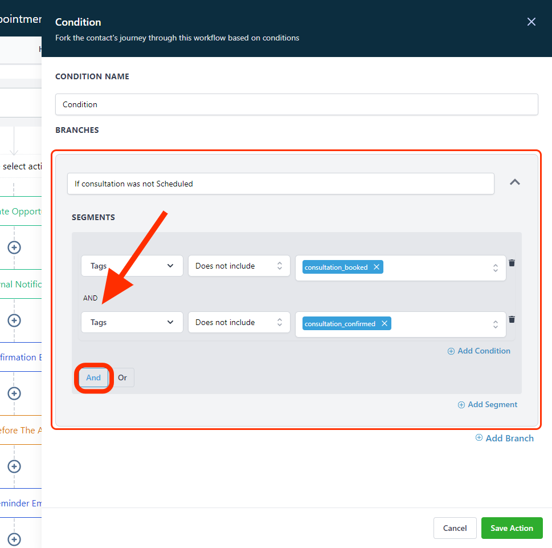The width and height of the screenshot is (552, 548).
Task: Remove the consultation_booked tag chip
Action: (377, 267)
